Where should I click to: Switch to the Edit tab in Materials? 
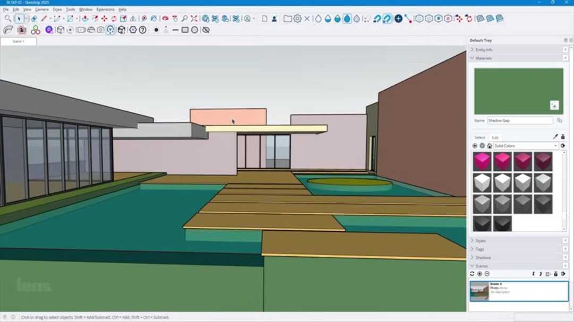tap(495, 137)
